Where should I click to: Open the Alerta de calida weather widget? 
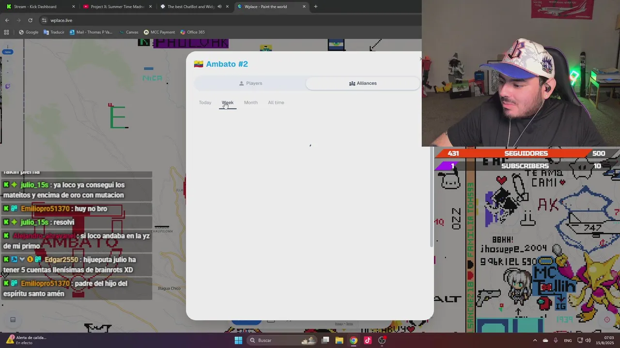25,340
